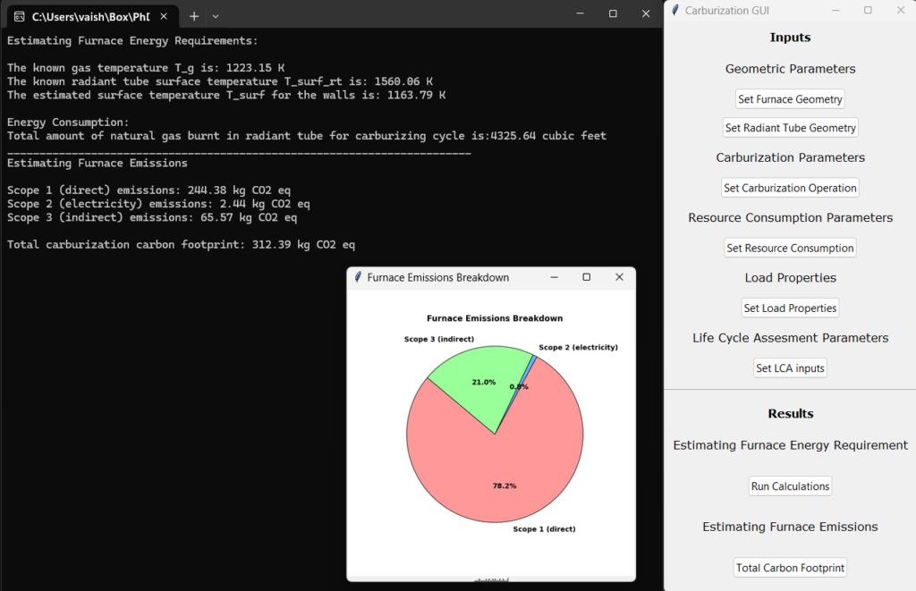Image resolution: width=916 pixels, height=591 pixels.
Task: Open new terminal tab with plus icon
Action: (x=194, y=15)
